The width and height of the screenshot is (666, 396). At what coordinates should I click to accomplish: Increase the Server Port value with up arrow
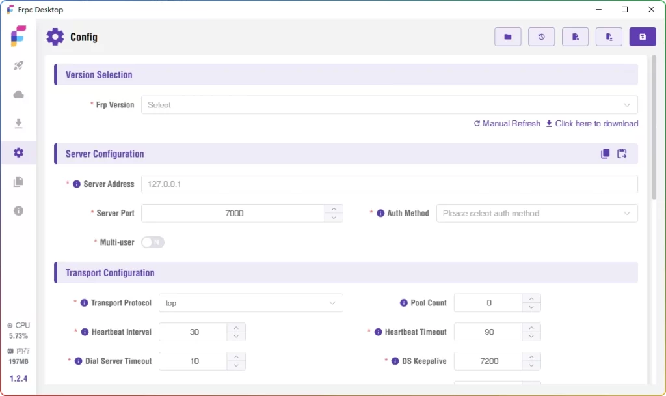334,209
